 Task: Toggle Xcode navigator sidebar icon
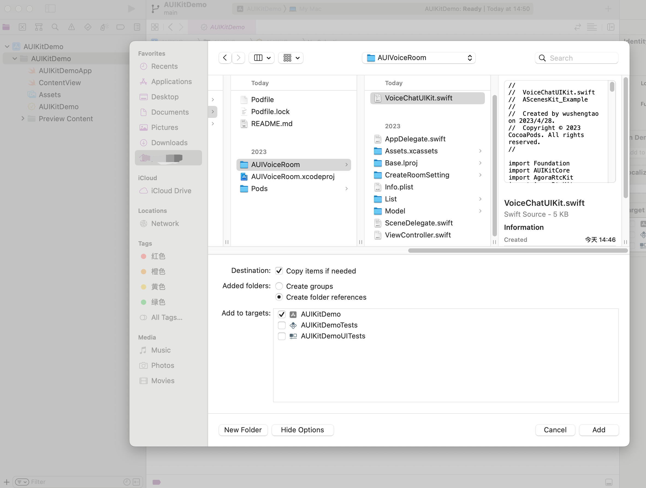point(50,8)
